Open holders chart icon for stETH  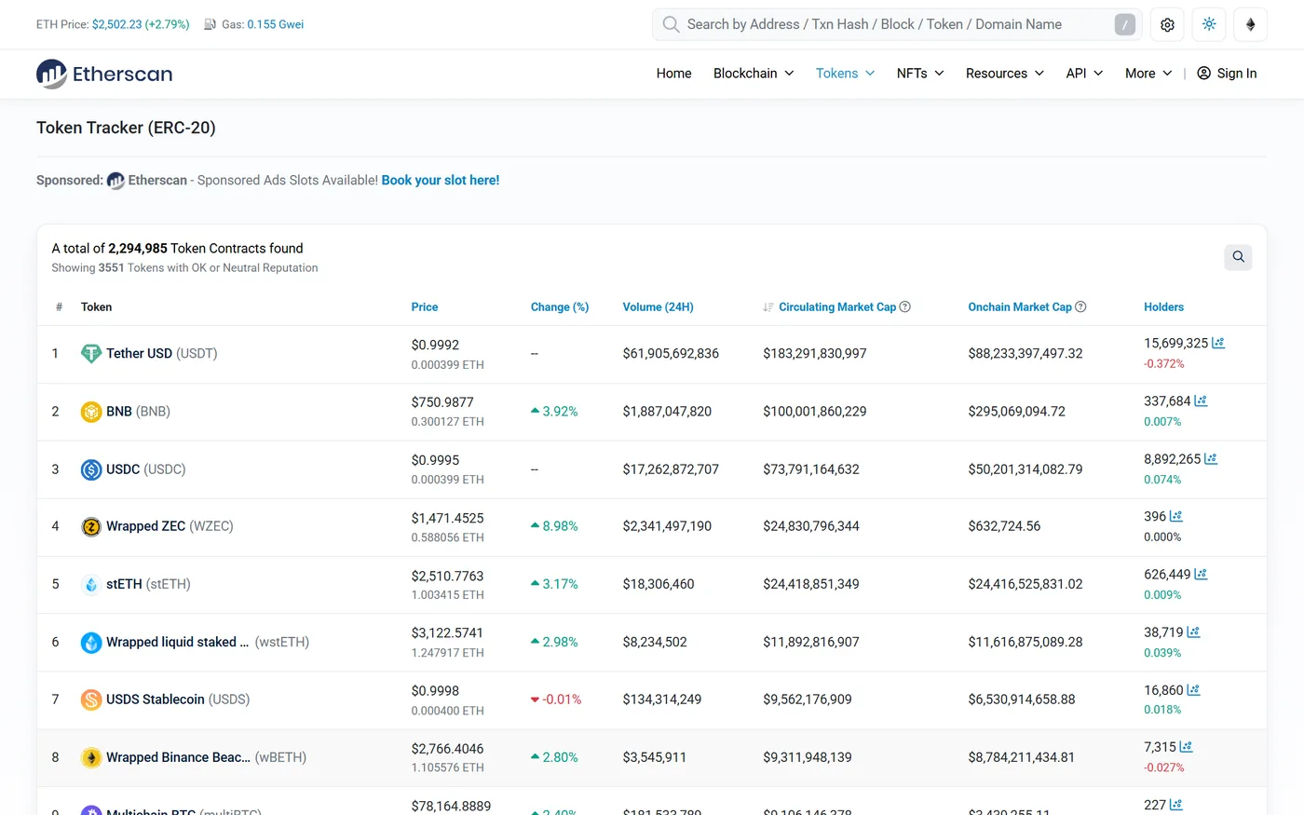click(1201, 574)
